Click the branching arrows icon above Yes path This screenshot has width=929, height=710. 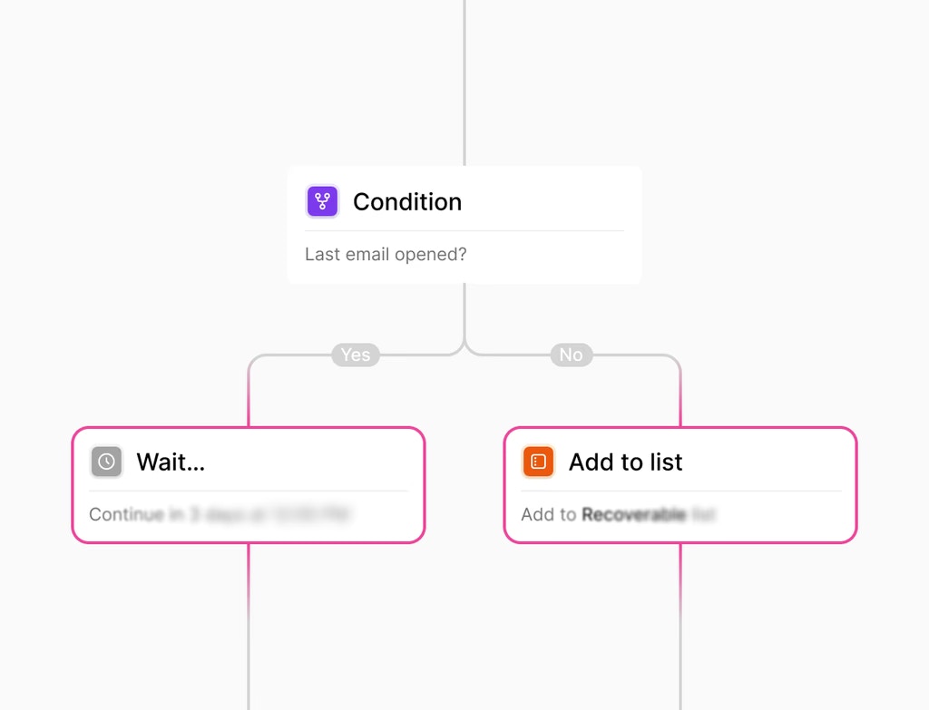[322, 201]
